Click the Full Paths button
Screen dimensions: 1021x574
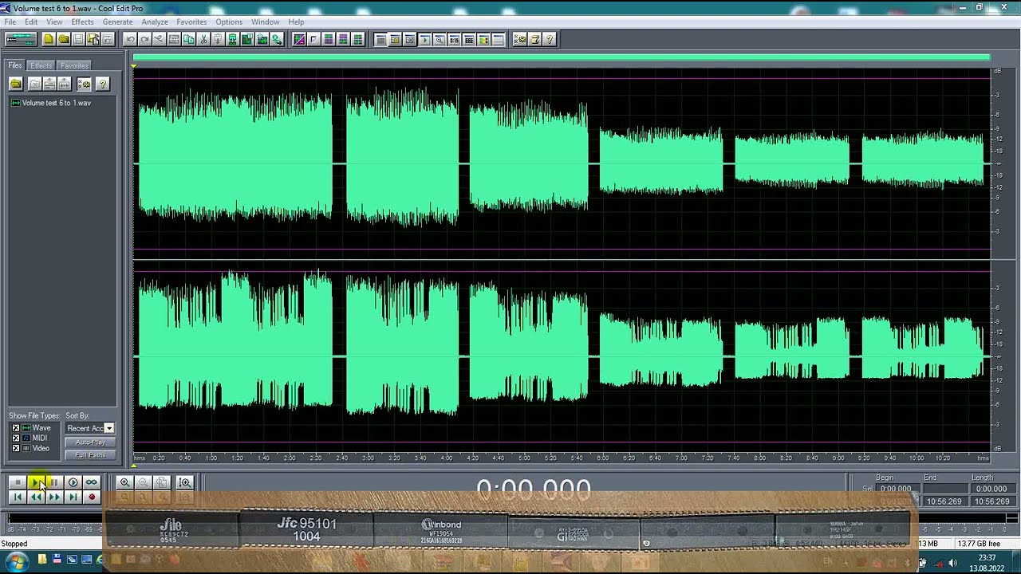90,455
